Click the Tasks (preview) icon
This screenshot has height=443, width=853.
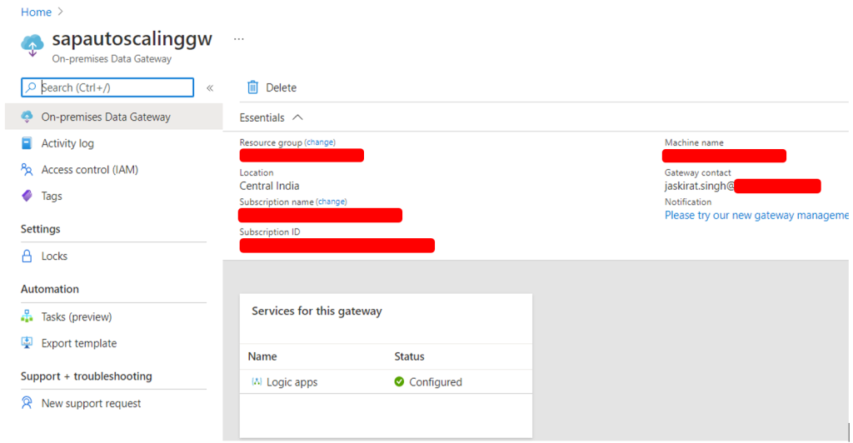[27, 316]
